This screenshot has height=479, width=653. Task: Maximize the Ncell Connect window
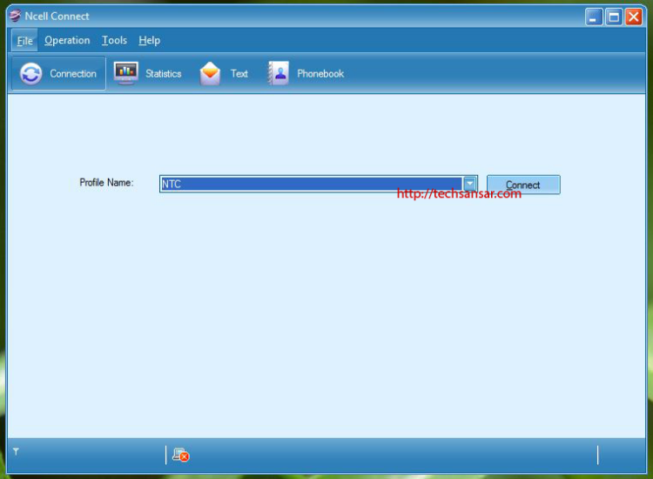(614, 17)
